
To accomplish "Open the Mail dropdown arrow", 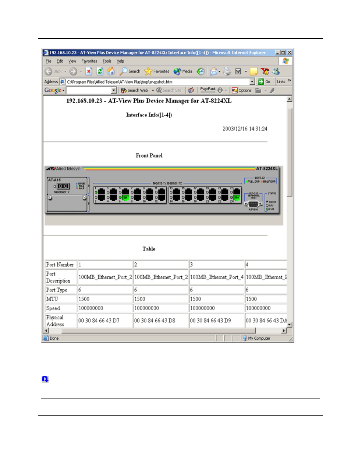I will [x=220, y=71].
